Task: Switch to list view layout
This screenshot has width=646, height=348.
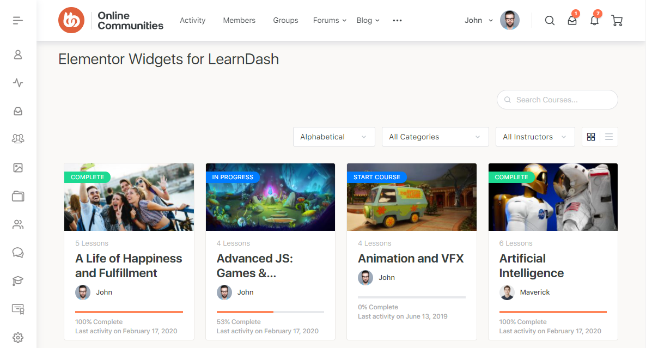Action: point(608,137)
